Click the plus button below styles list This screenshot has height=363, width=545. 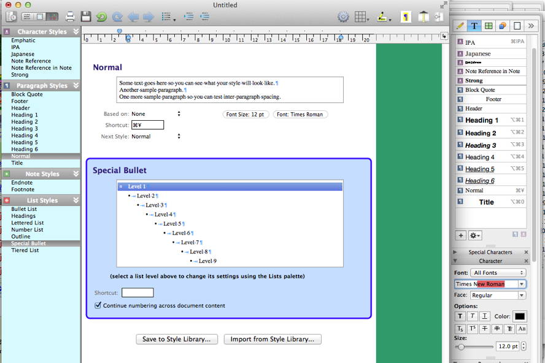coord(460,235)
